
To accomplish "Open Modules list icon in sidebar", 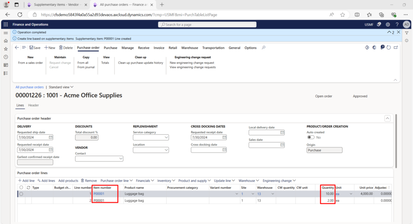I will [x=6, y=73].
